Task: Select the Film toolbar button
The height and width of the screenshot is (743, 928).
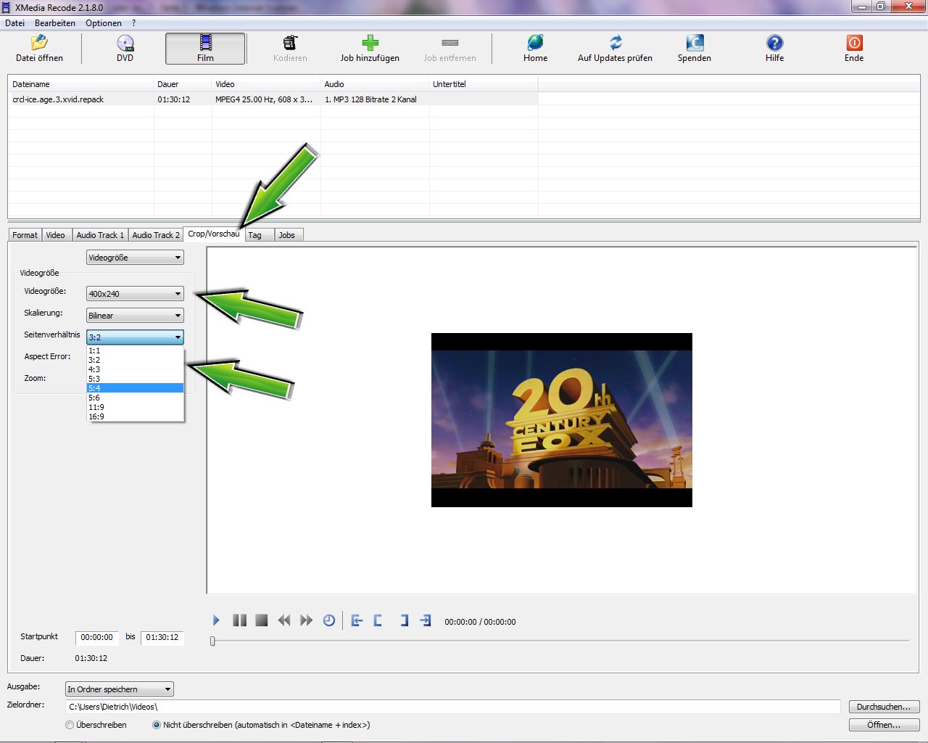Action: pos(205,49)
